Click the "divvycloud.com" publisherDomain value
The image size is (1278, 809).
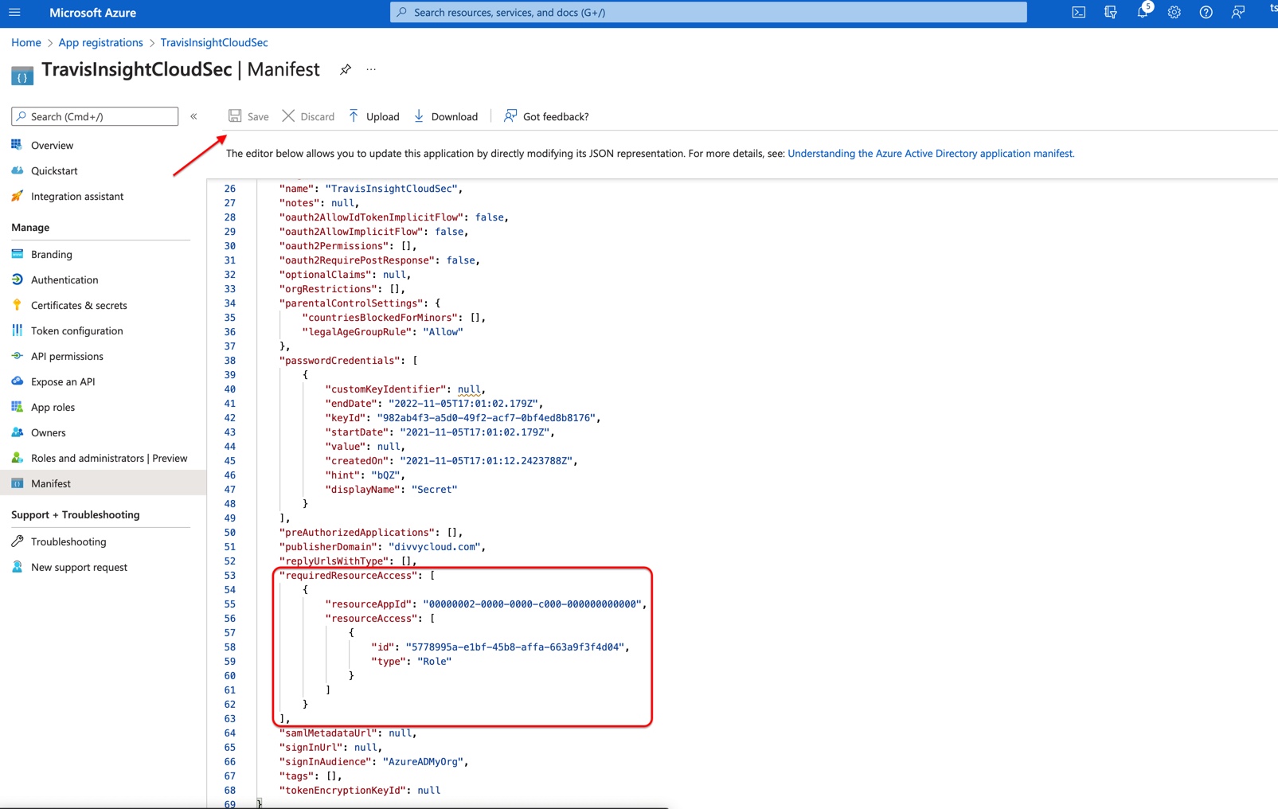[x=435, y=546]
